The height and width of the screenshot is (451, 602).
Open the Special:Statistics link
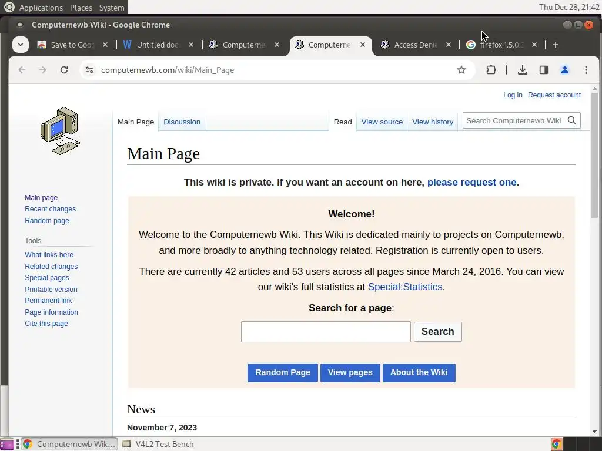(x=405, y=287)
